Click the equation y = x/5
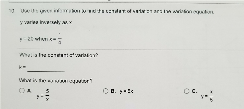 (207, 96)
